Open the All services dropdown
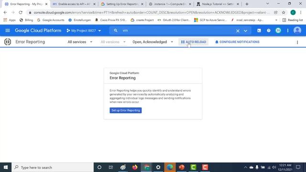 pyautogui.click(x=80, y=42)
